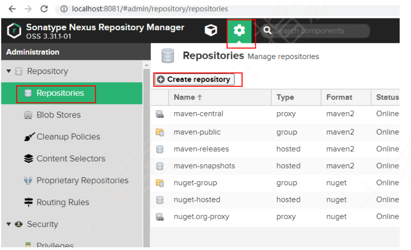This screenshot has height=250, width=411.
Task: Open the Browse cube icon in the header
Action: (x=211, y=30)
